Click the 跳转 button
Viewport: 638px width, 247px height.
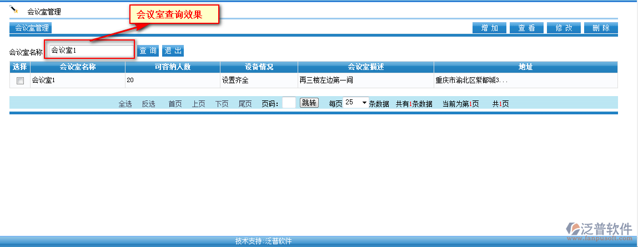pos(309,103)
